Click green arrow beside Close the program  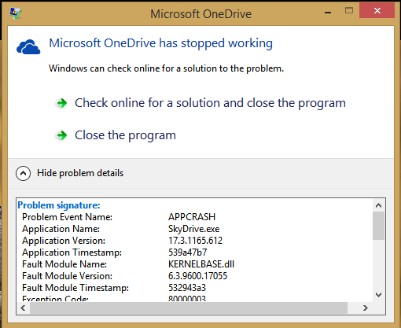coord(62,135)
